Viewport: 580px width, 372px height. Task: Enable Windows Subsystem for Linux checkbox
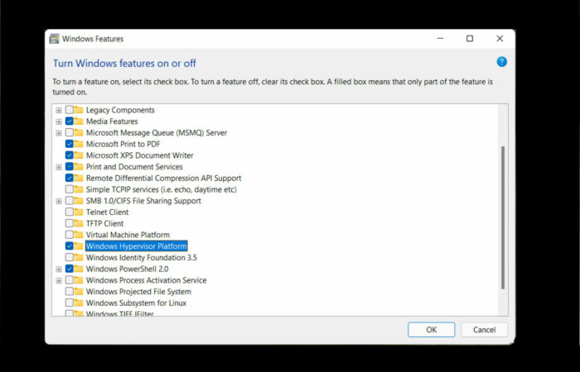coord(69,303)
